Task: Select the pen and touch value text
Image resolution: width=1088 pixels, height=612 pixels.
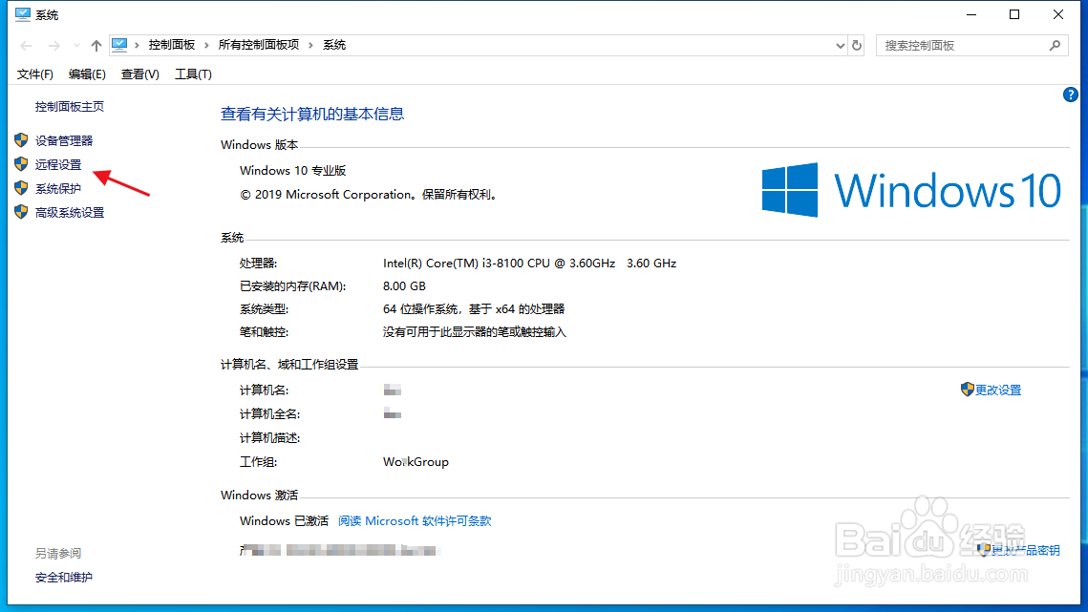Action: coord(475,332)
